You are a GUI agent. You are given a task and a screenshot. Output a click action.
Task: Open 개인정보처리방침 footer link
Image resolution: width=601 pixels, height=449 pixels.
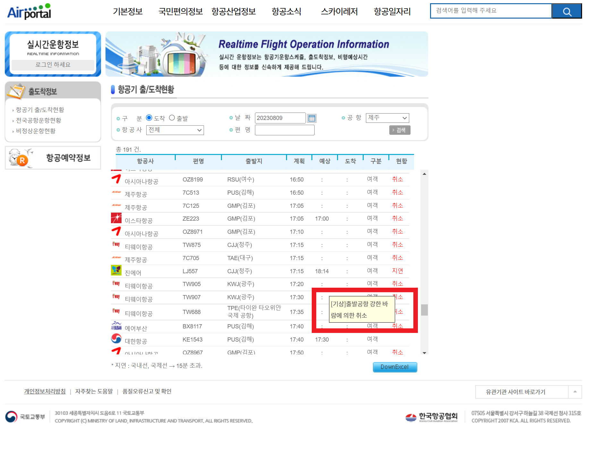(45, 391)
